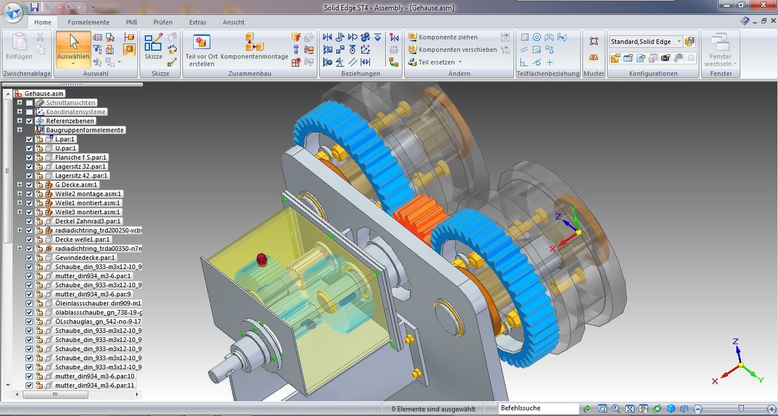Viewport: 778px width, 416px height.
Task: Click the Befehlssuche search field
Action: click(539, 409)
